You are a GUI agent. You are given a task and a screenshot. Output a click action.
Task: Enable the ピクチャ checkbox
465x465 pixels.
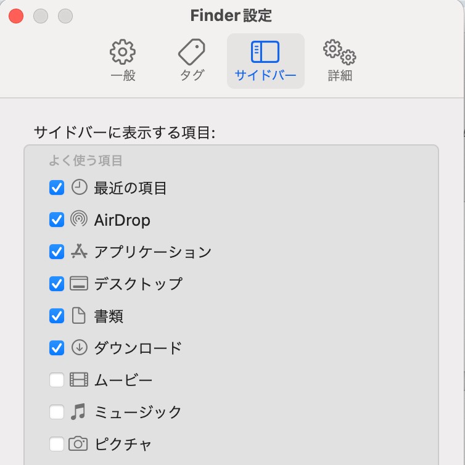[57, 444]
